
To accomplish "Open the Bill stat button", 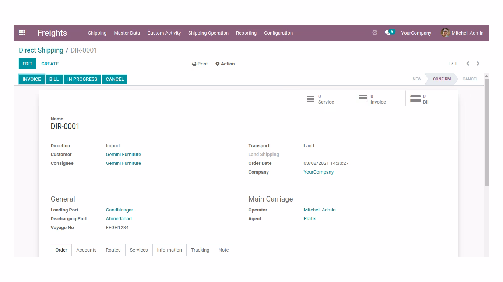I will [x=432, y=99].
